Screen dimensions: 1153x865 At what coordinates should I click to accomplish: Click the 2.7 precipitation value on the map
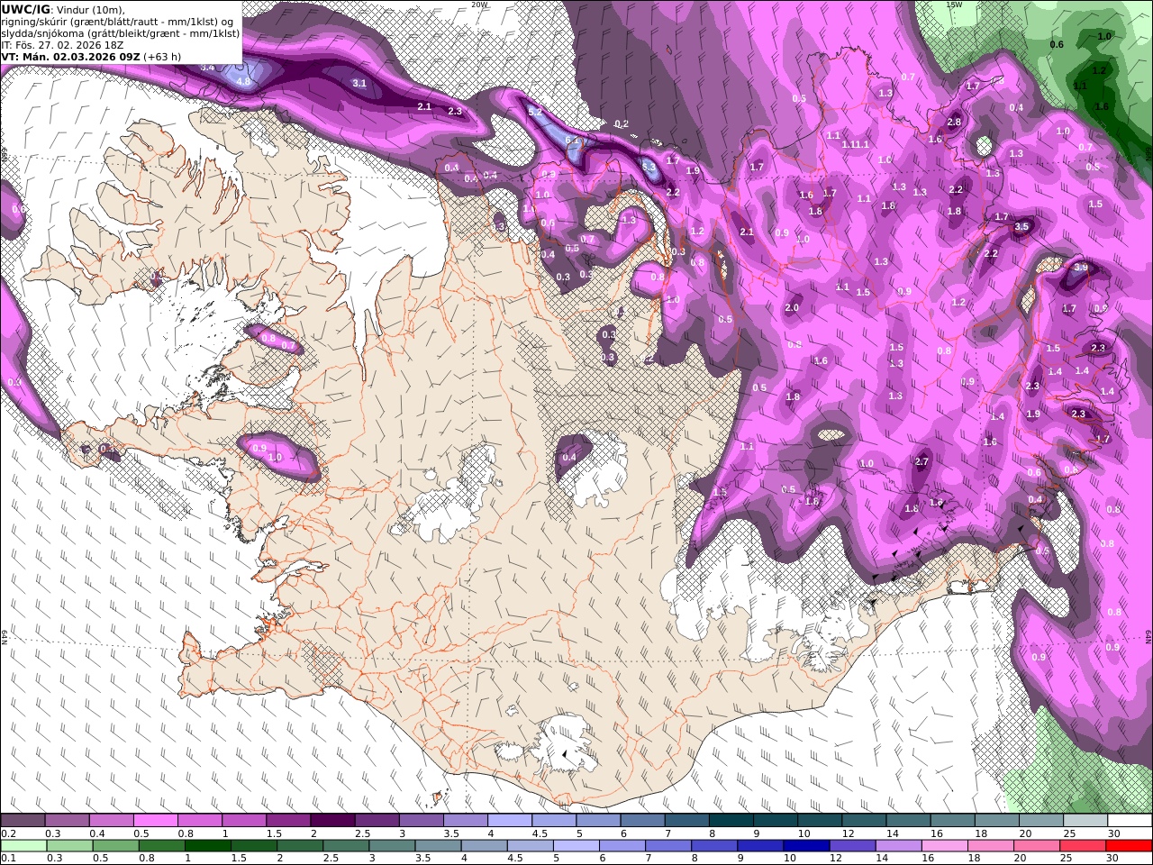point(921,461)
